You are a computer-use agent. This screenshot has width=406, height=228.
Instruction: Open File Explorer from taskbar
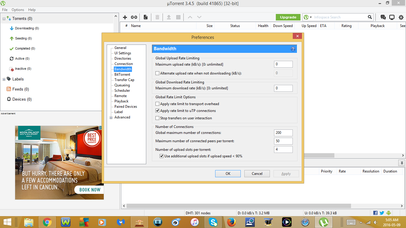coord(29,222)
